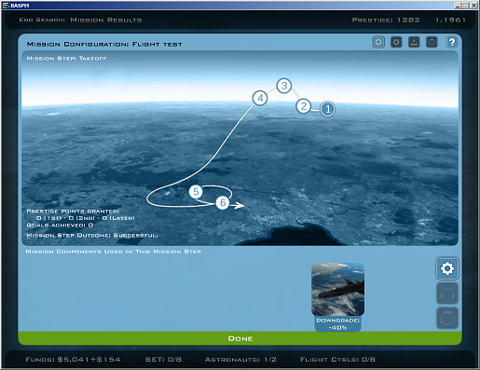This screenshot has width=480, height=370.
Task: Select the headphones flight controllers side button
Action: click(446, 294)
